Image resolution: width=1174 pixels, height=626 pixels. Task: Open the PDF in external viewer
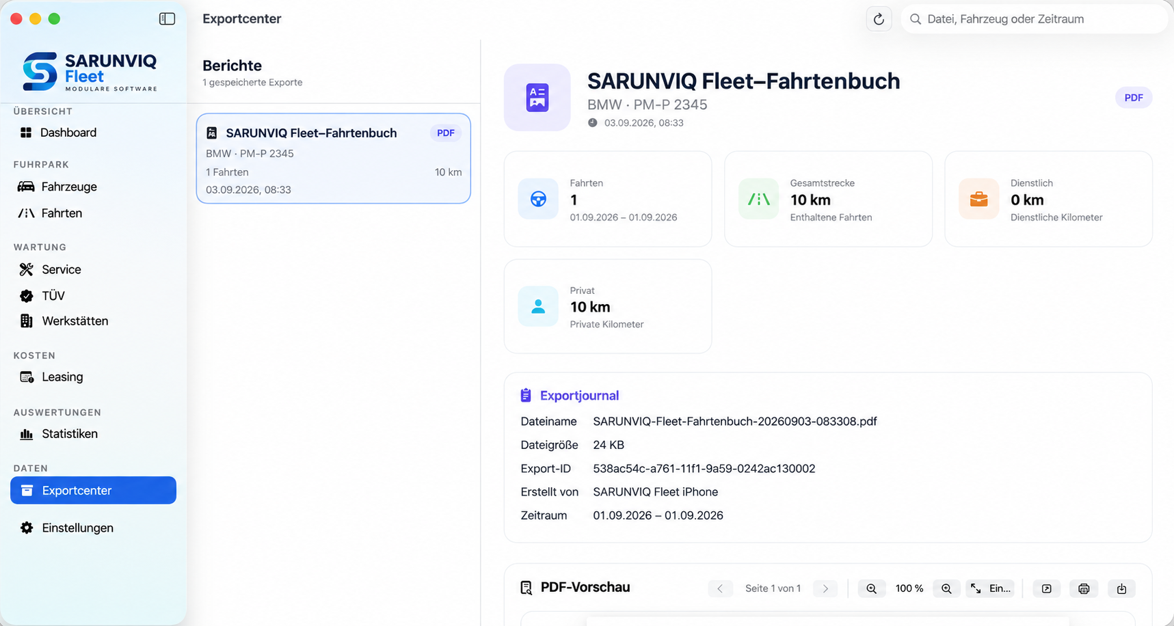pyautogui.click(x=1047, y=588)
